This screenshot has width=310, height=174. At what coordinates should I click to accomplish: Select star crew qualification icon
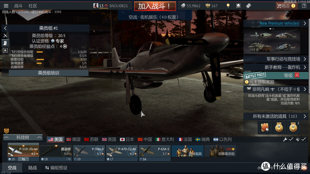(5, 50)
